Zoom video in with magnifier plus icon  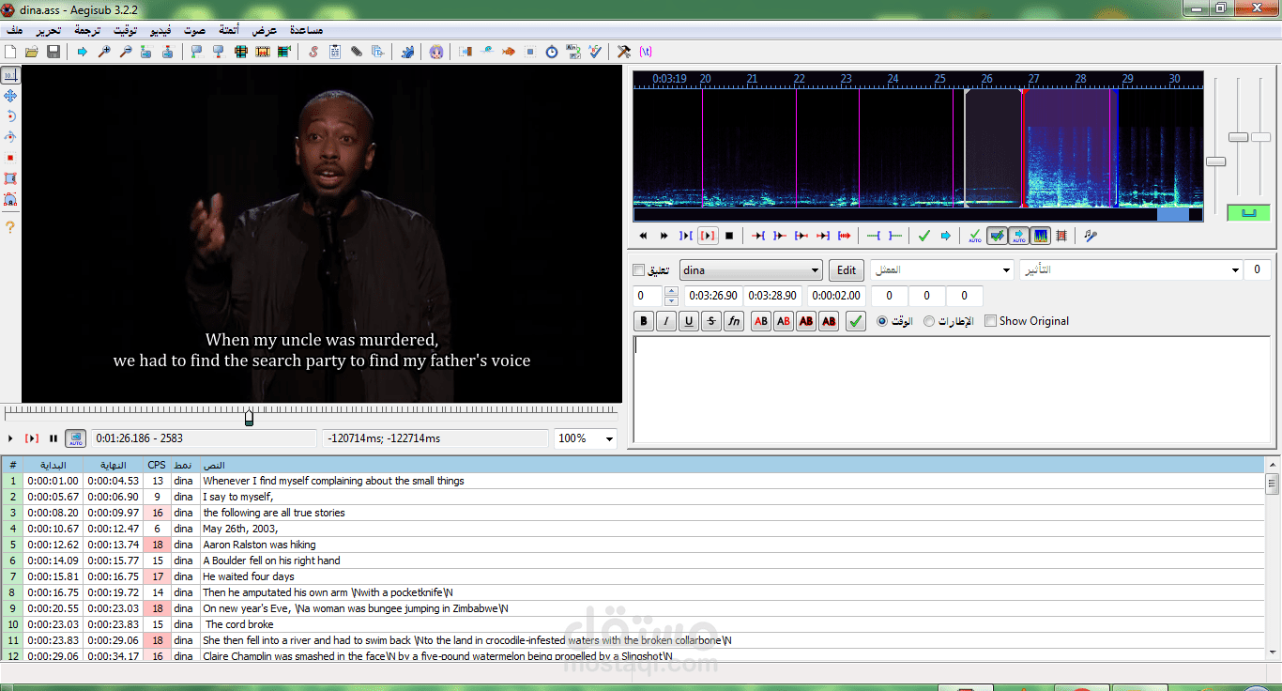coord(104,52)
